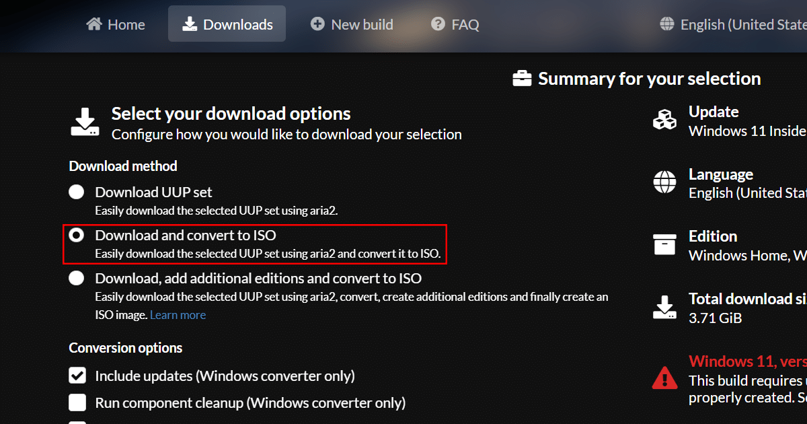Choose Download, add additional editions radio option
807x424 pixels.
coord(77,278)
